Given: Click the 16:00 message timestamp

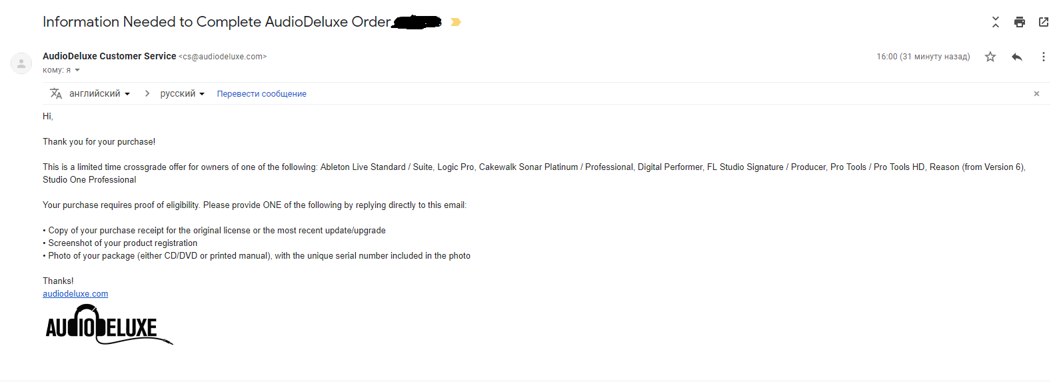Looking at the screenshot, I should tap(922, 57).
